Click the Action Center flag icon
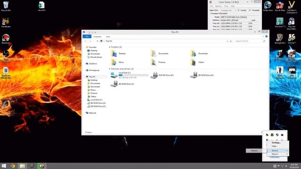 pyautogui.click(x=279, y=166)
